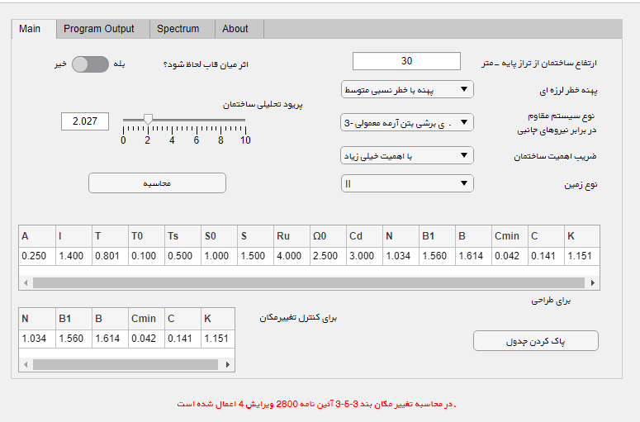Expand the lateral resisting system type dropdown
The image size is (640, 422).
click(x=407, y=123)
